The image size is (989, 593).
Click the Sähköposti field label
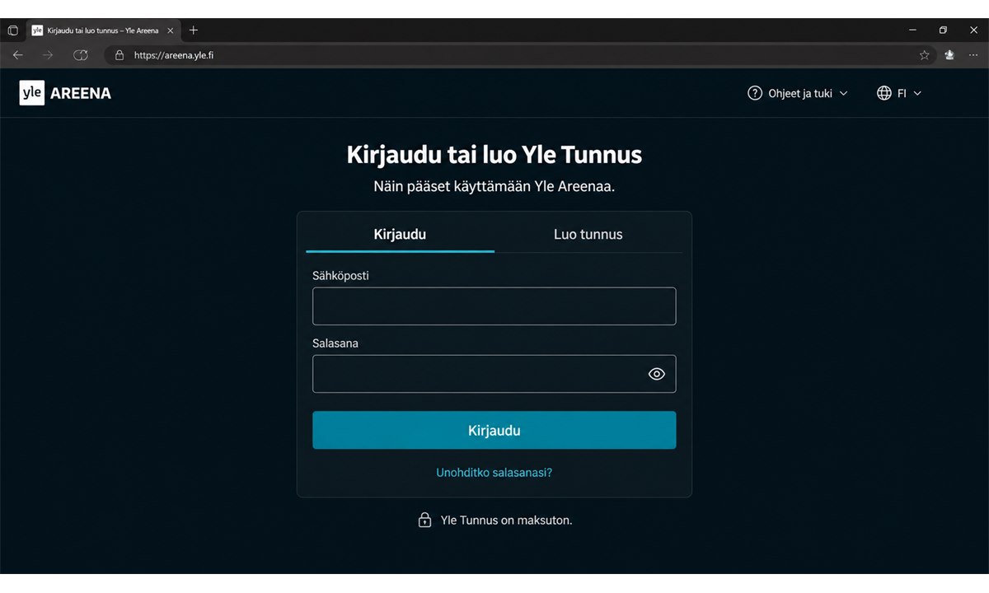coord(340,276)
